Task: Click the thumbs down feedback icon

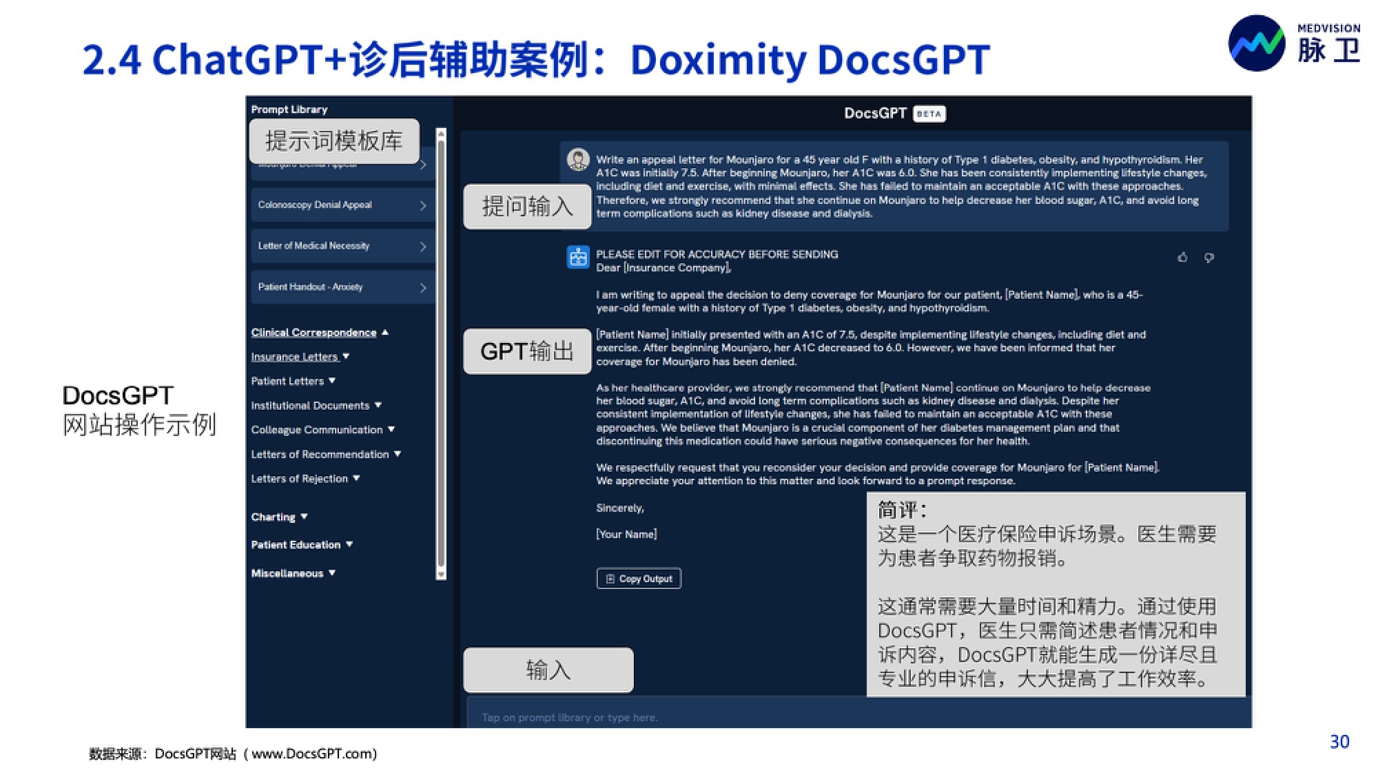Action: click(1209, 258)
